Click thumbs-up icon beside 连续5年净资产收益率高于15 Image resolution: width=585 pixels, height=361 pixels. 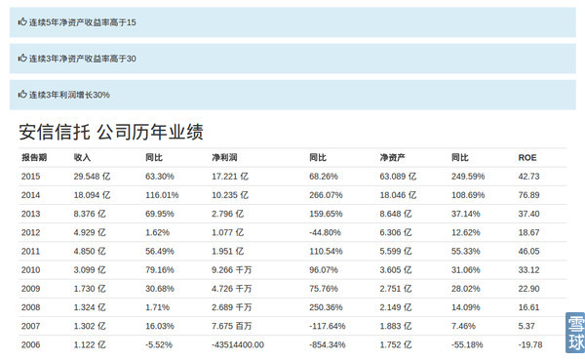[x=22, y=22]
